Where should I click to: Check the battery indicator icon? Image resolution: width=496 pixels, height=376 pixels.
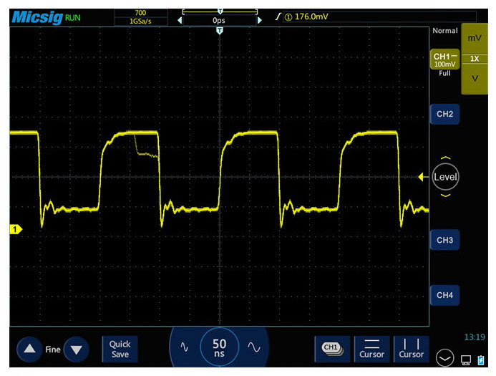pos(481,358)
